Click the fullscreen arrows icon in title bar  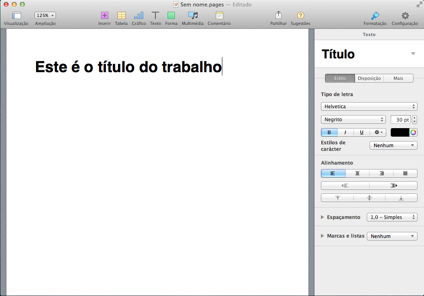tap(419, 4)
